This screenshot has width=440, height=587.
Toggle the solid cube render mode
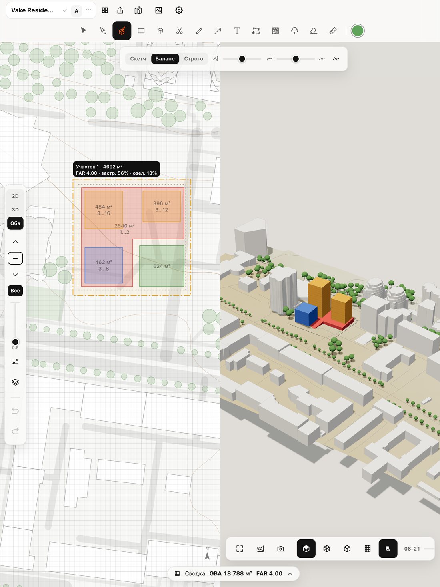306,549
